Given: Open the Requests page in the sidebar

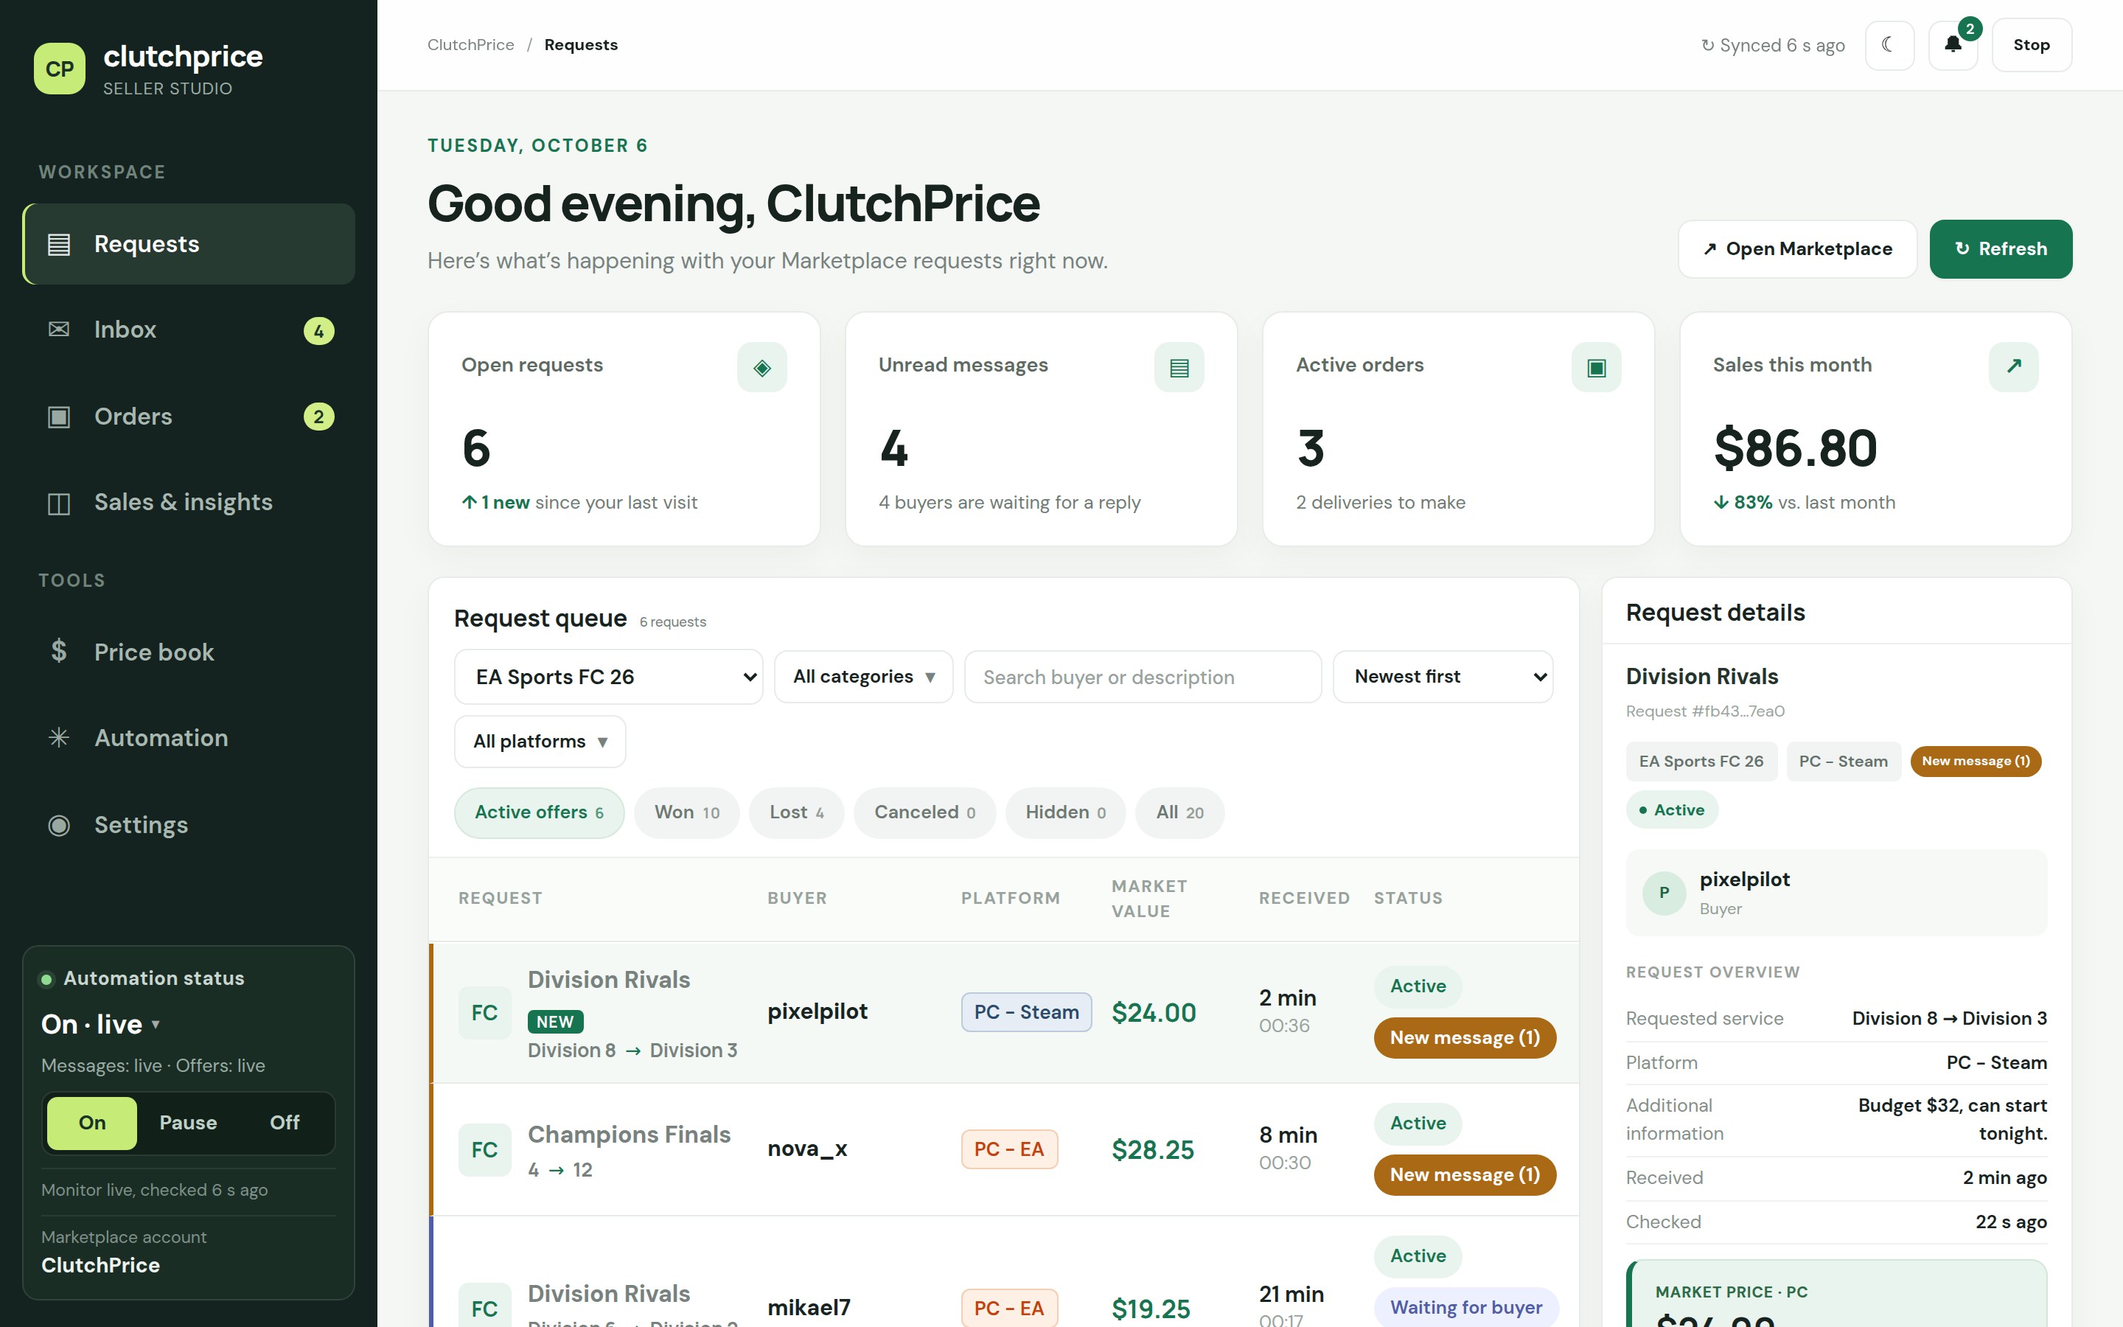Looking at the screenshot, I should tap(189, 244).
